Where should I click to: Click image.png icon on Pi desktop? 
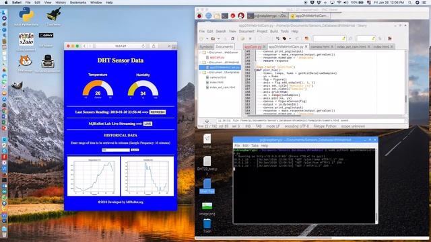[207, 208]
